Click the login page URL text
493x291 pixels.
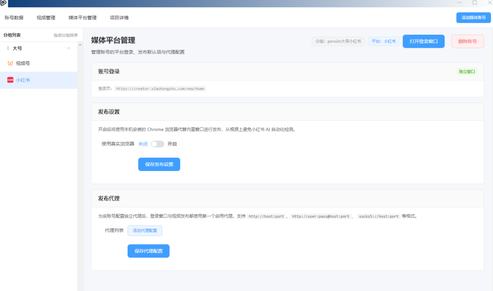[160, 89]
